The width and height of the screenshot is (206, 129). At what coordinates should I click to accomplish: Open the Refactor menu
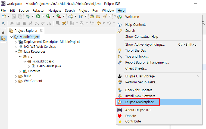pos(39,11)
